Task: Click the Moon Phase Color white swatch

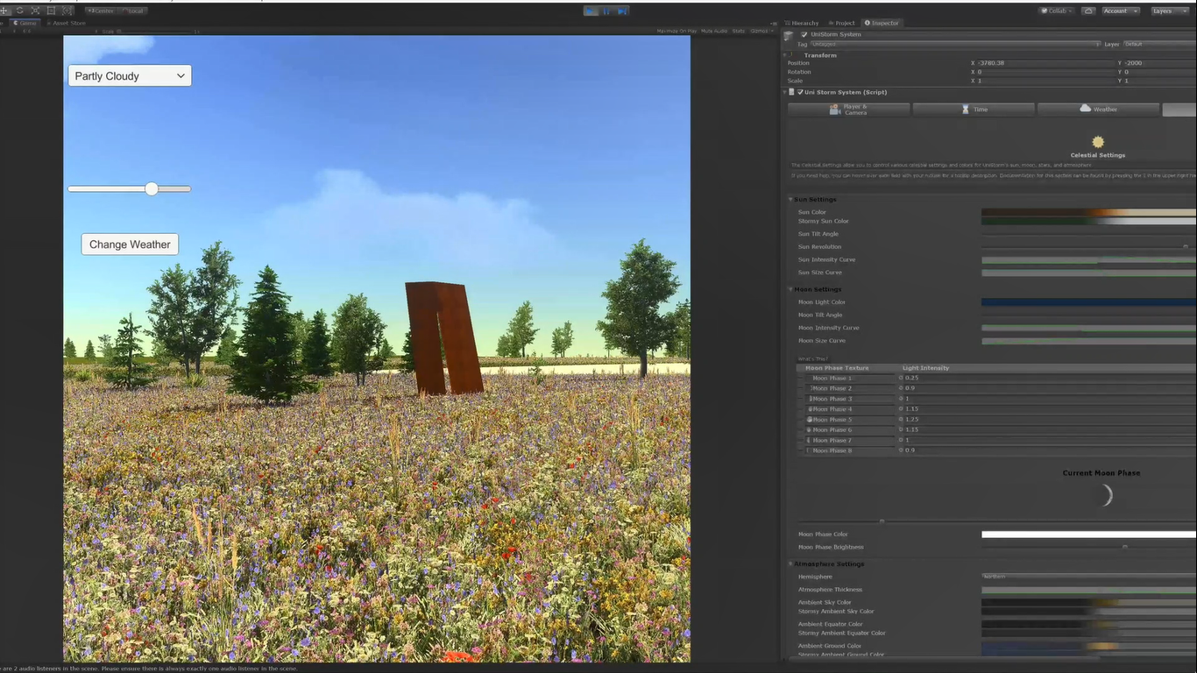Action: [1087, 535]
